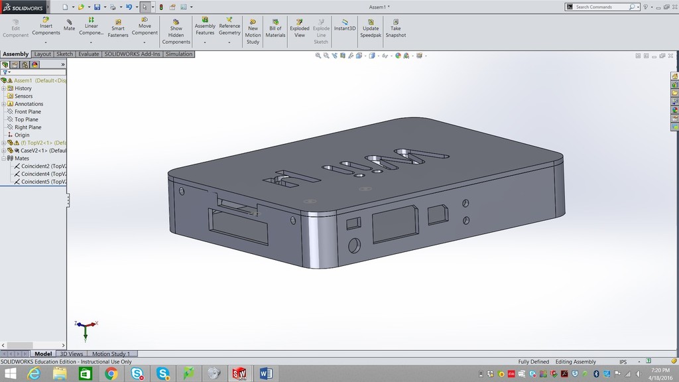The width and height of the screenshot is (679, 382).
Task: Insert Bill of Materials
Action: 275,28
